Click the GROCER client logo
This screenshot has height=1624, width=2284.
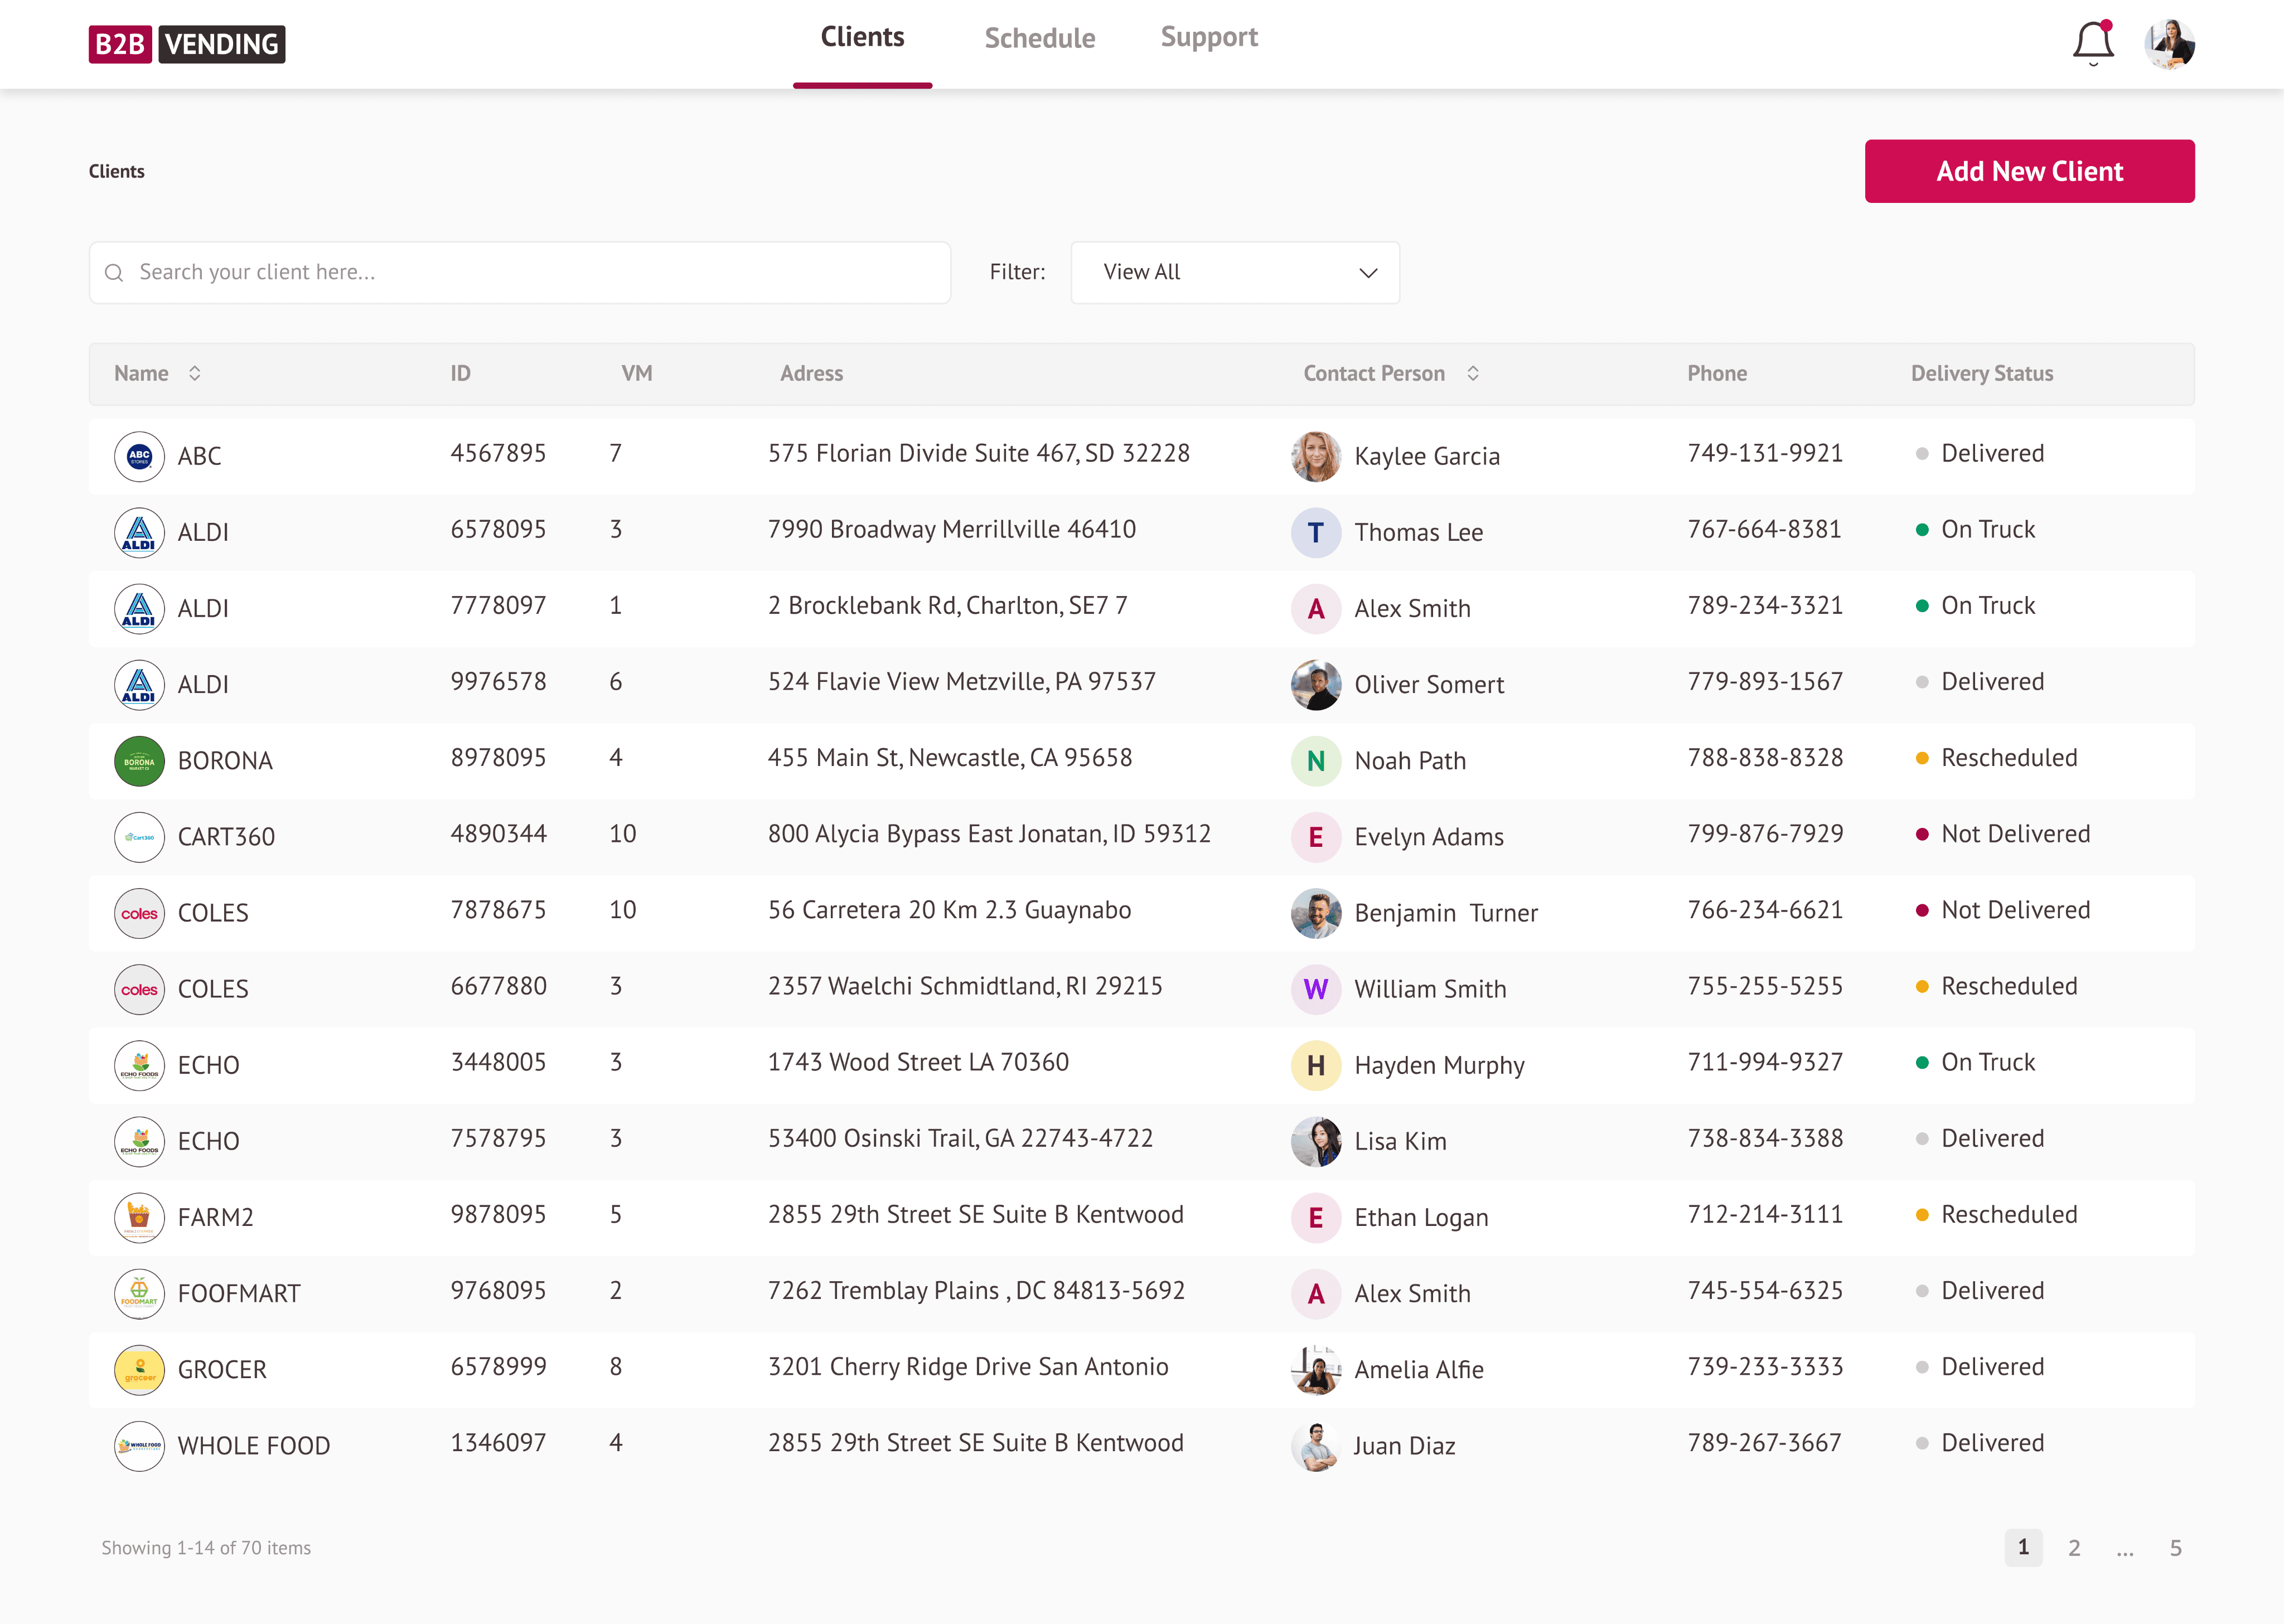[139, 1369]
